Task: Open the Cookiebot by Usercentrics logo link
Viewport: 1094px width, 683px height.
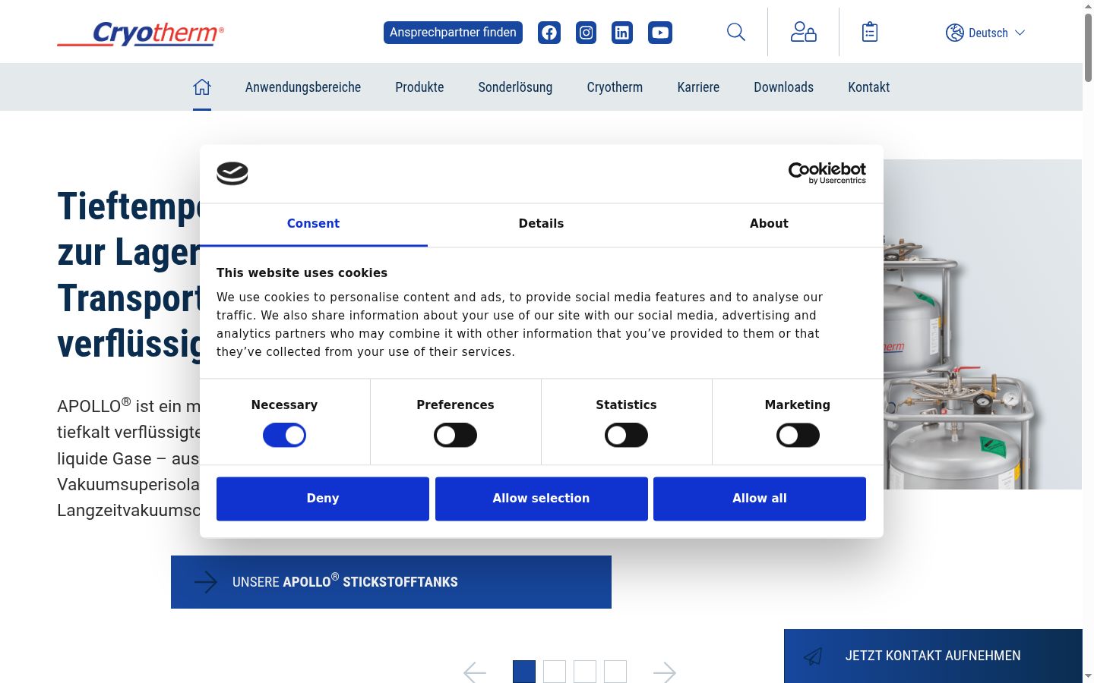Action: click(x=827, y=173)
